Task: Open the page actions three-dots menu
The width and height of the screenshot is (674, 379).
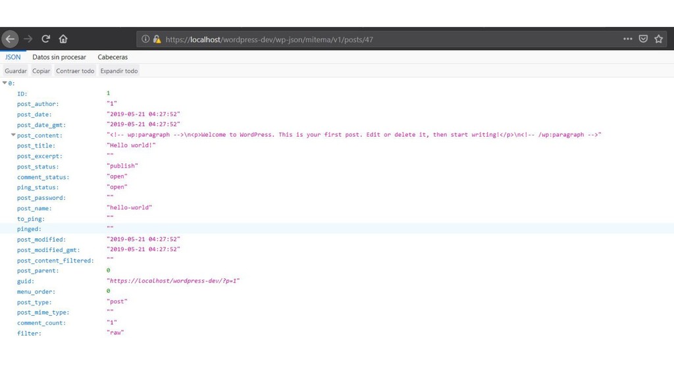Action: (x=627, y=39)
